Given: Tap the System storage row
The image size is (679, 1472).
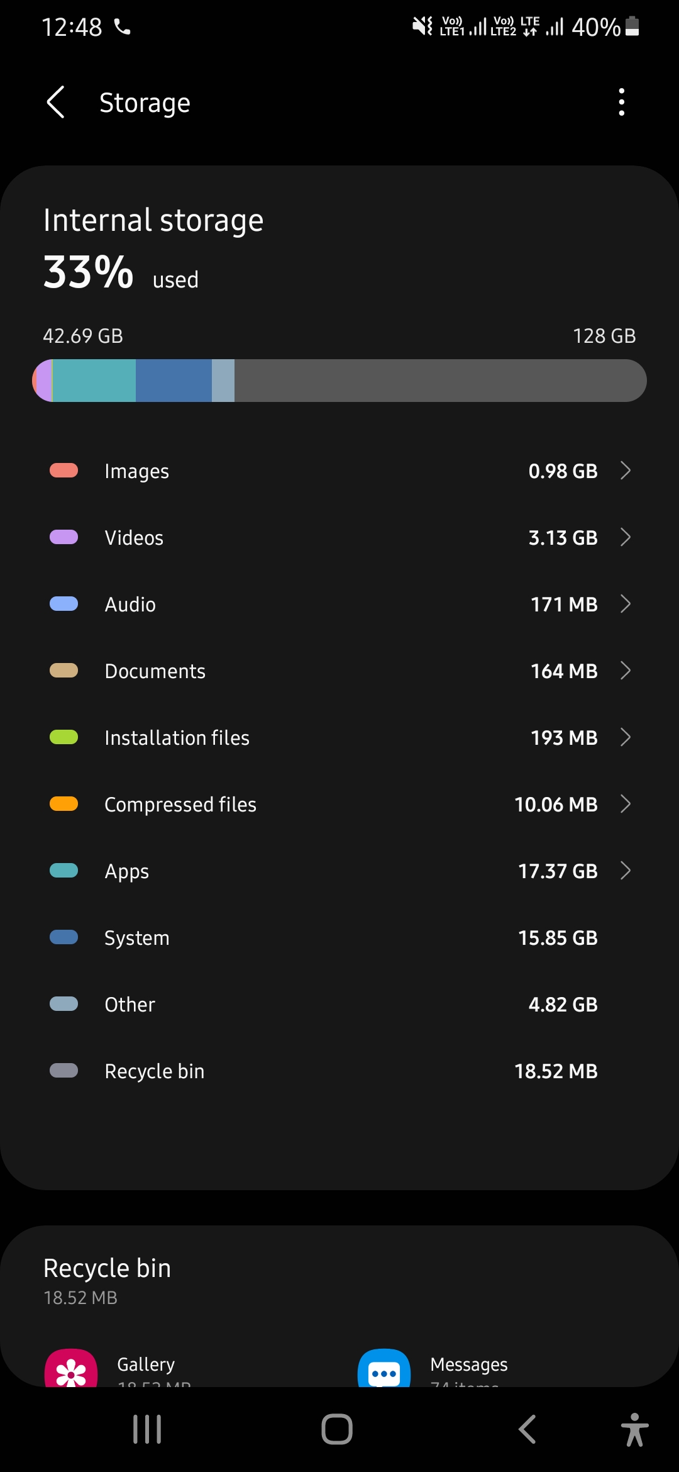Looking at the screenshot, I should 339,937.
